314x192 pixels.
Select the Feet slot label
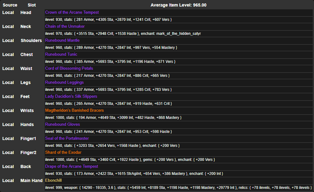coord(25,96)
